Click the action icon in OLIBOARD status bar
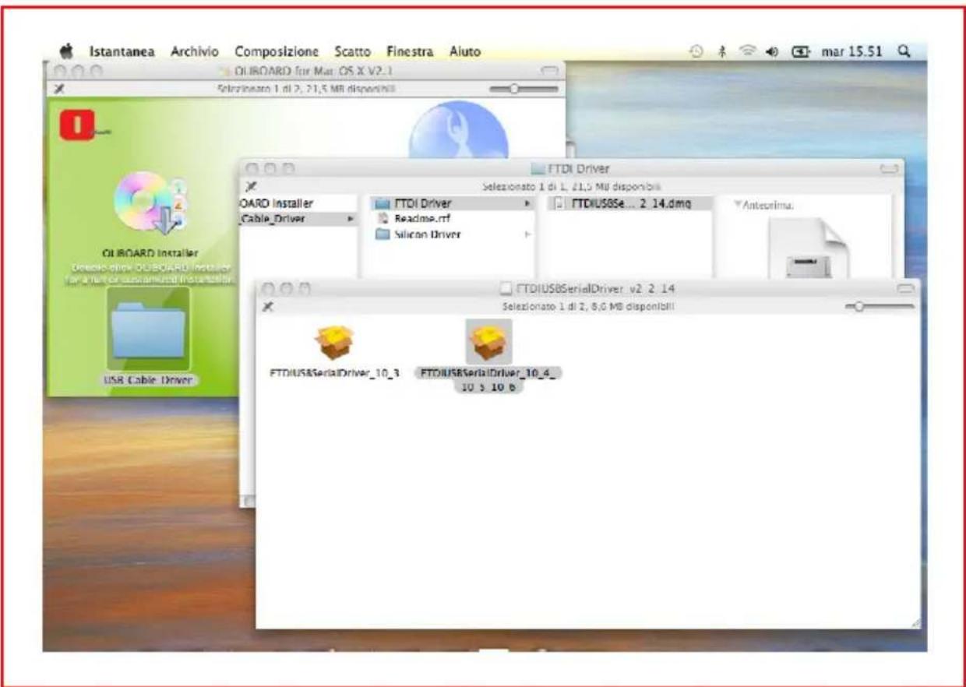This screenshot has height=687, width=966. (x=59, y=89)
